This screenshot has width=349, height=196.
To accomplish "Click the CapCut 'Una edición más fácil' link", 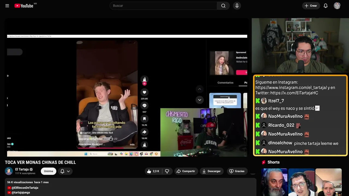I will click(x=96, y=133).
